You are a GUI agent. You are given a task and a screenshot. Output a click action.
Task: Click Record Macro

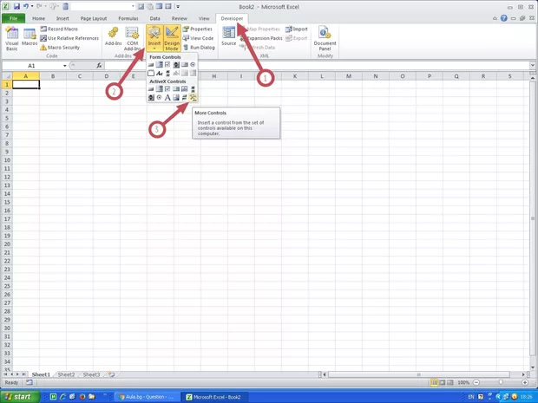pyautogui.click(x=62, y=29)
